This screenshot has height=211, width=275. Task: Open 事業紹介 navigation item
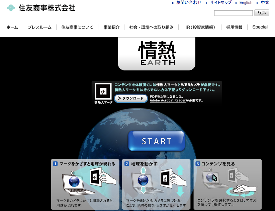[111, 27]
